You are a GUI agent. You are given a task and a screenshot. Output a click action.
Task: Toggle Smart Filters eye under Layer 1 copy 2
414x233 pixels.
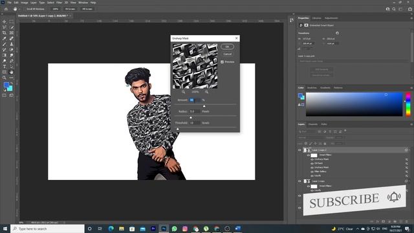click(x=308, y=155)
